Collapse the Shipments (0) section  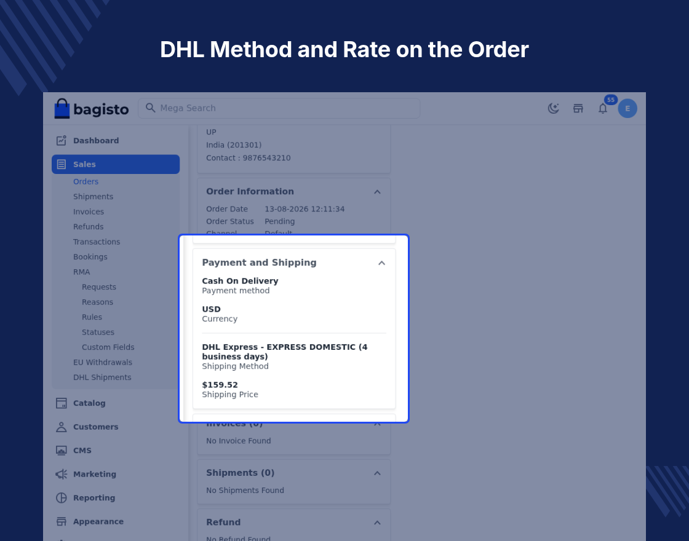(377, 473)
